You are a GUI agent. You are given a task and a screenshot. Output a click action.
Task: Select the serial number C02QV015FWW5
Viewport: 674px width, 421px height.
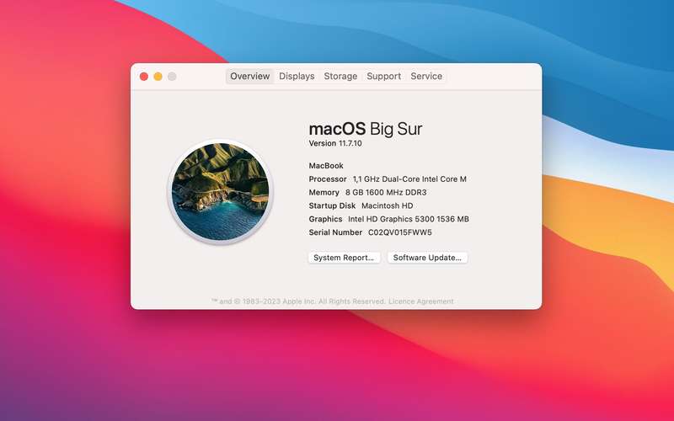(400, 232)
